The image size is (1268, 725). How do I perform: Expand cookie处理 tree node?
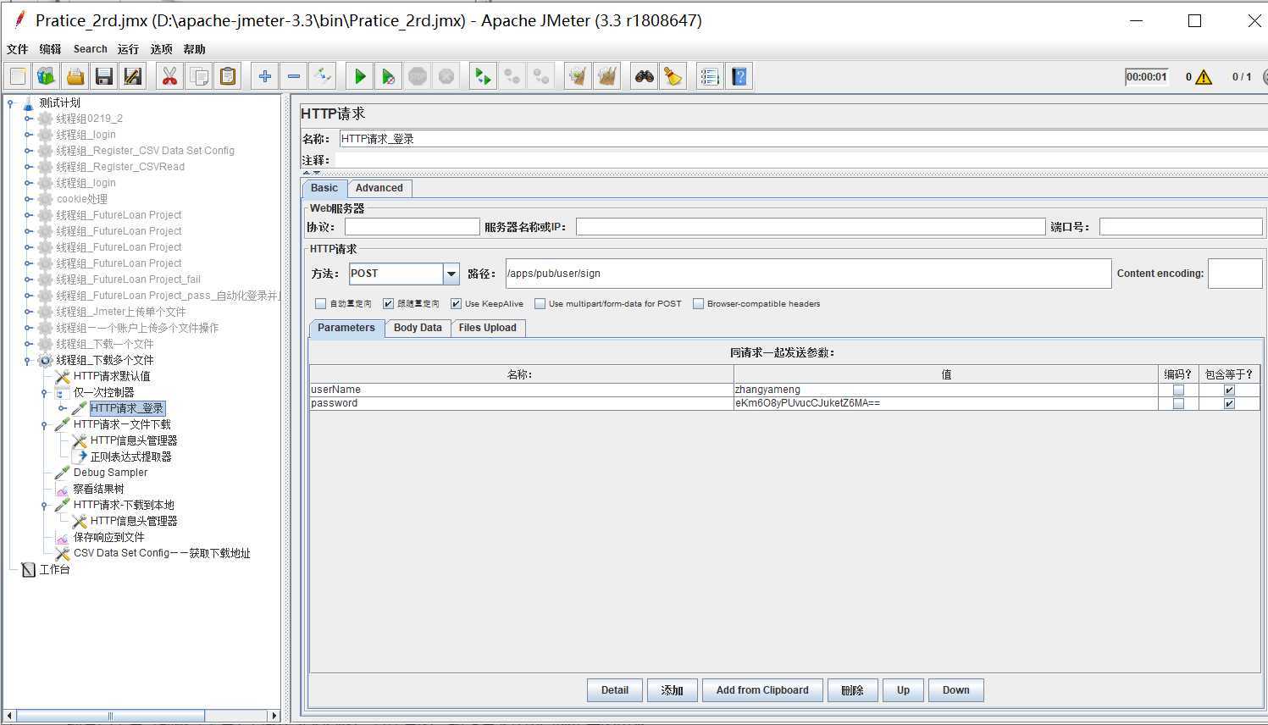click(28, 199)
